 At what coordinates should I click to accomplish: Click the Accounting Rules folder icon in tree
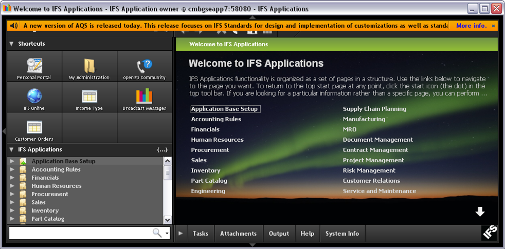pyautogui.click(x=23, y=169)
